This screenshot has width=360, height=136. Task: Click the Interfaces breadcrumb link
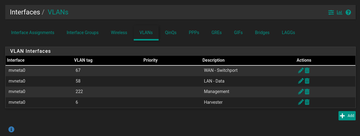tap(25, 12)
